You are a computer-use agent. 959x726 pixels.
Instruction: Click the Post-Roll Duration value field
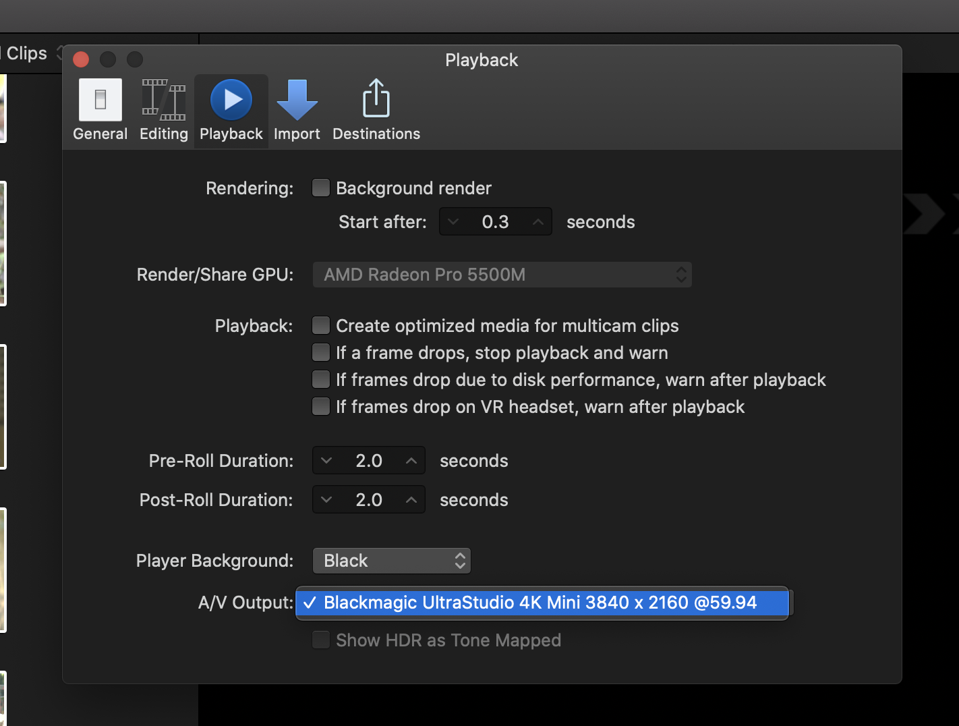369,500
